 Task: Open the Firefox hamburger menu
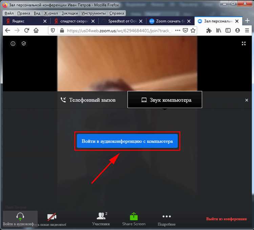coord(247,30)
